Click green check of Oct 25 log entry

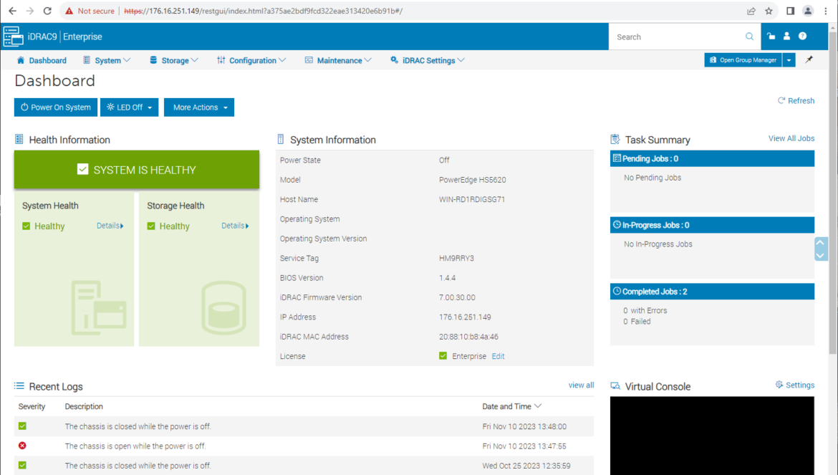pos(22,466)
